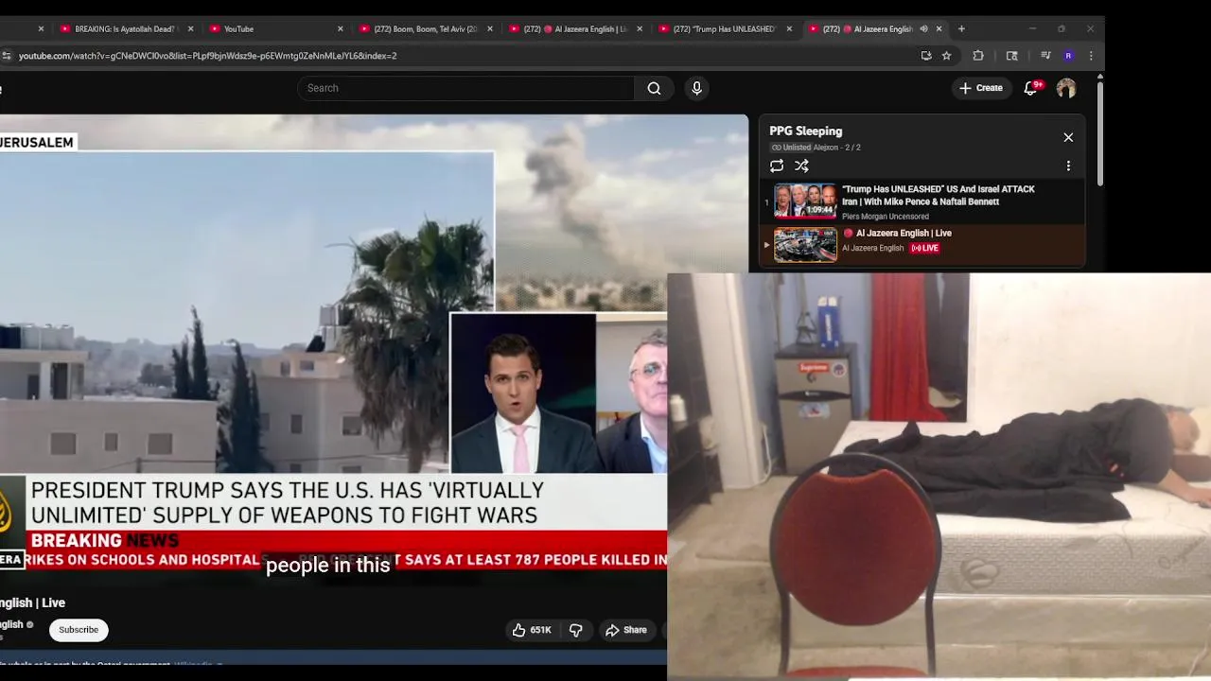The image size is (1211, 681).
Task: Open playlist more options menu
Action: [x=1068, y=166]
